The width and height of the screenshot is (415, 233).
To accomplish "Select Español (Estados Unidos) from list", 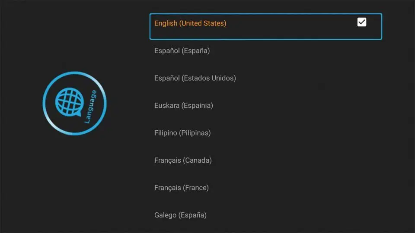I will 265,78.
